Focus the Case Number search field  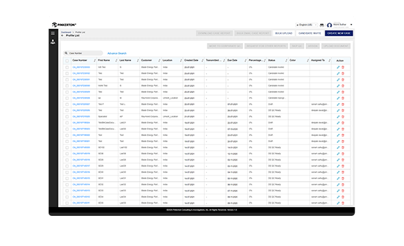point(83,53)
